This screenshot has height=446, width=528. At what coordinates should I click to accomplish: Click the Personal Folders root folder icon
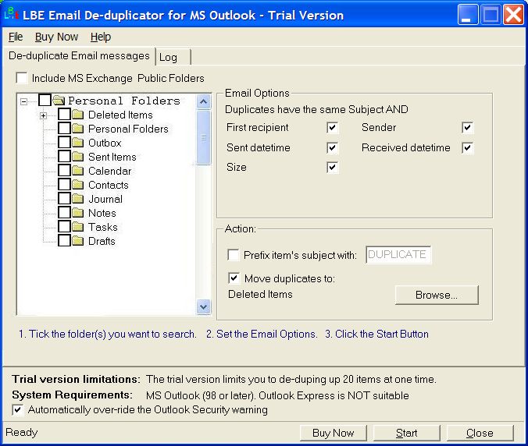click(x=59, y=100)
